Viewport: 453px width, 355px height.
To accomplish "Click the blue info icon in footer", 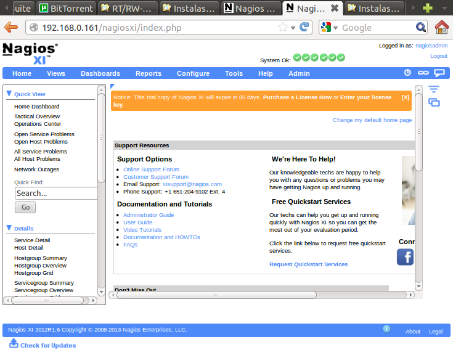I will (386, 329).
